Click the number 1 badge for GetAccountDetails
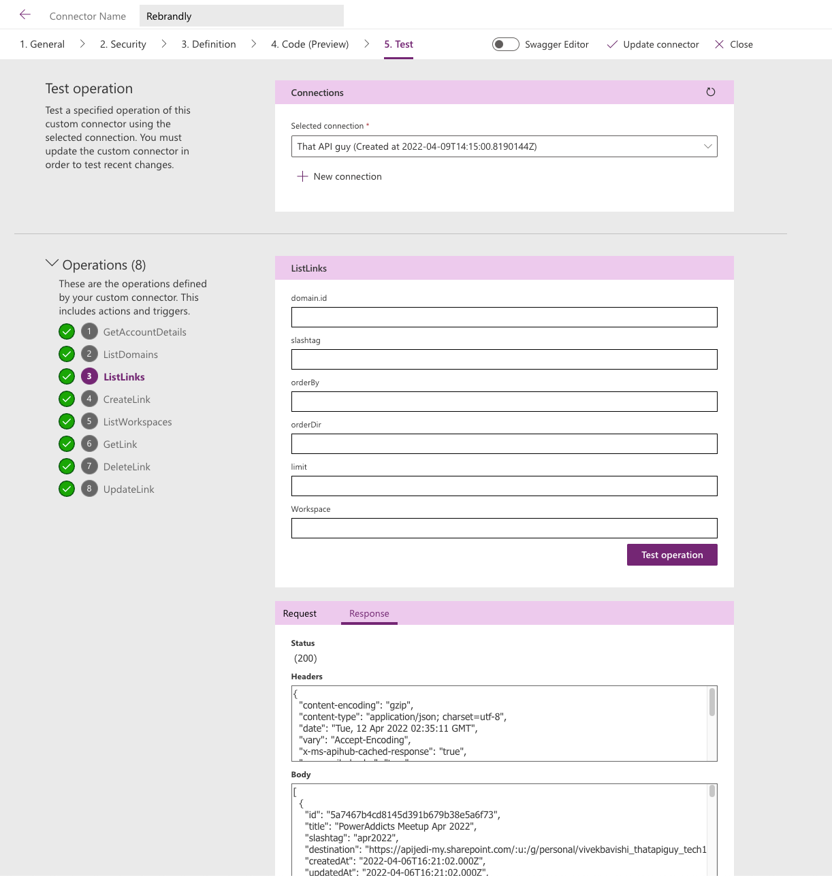832x876 pixels. pos(89,331)
